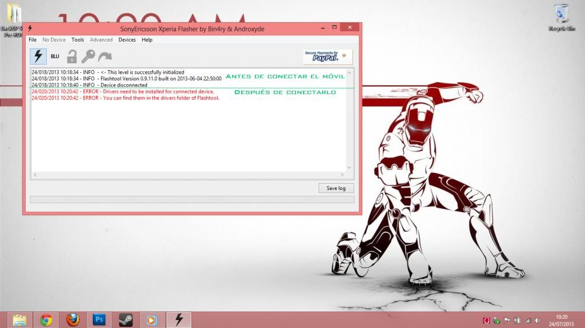585x328 pixels.
Task: Close the Flasher window
Action: click(350, 27)
